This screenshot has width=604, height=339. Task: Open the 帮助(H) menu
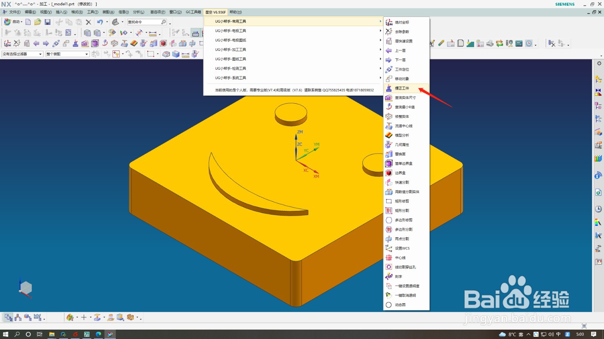pos(236,12)
